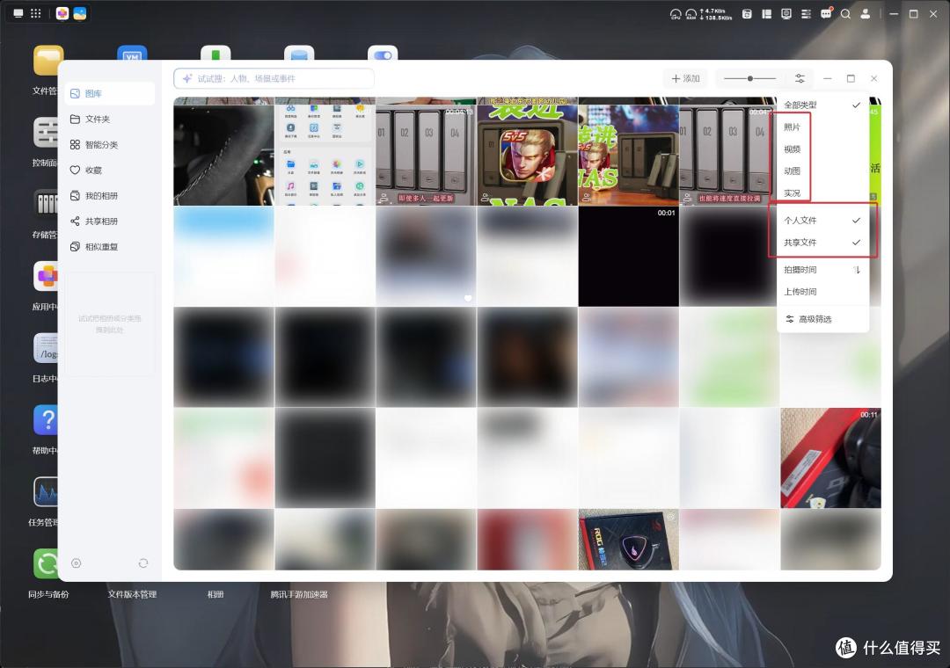Open the ROG box photo thumbnail
The height and width of the screenshot is (668, 950).
(628, 539)
